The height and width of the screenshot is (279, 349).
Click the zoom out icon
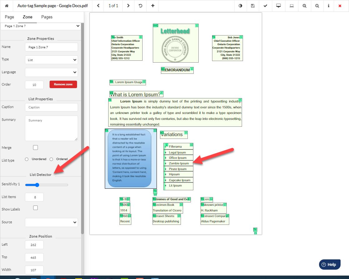click(317, 6)
